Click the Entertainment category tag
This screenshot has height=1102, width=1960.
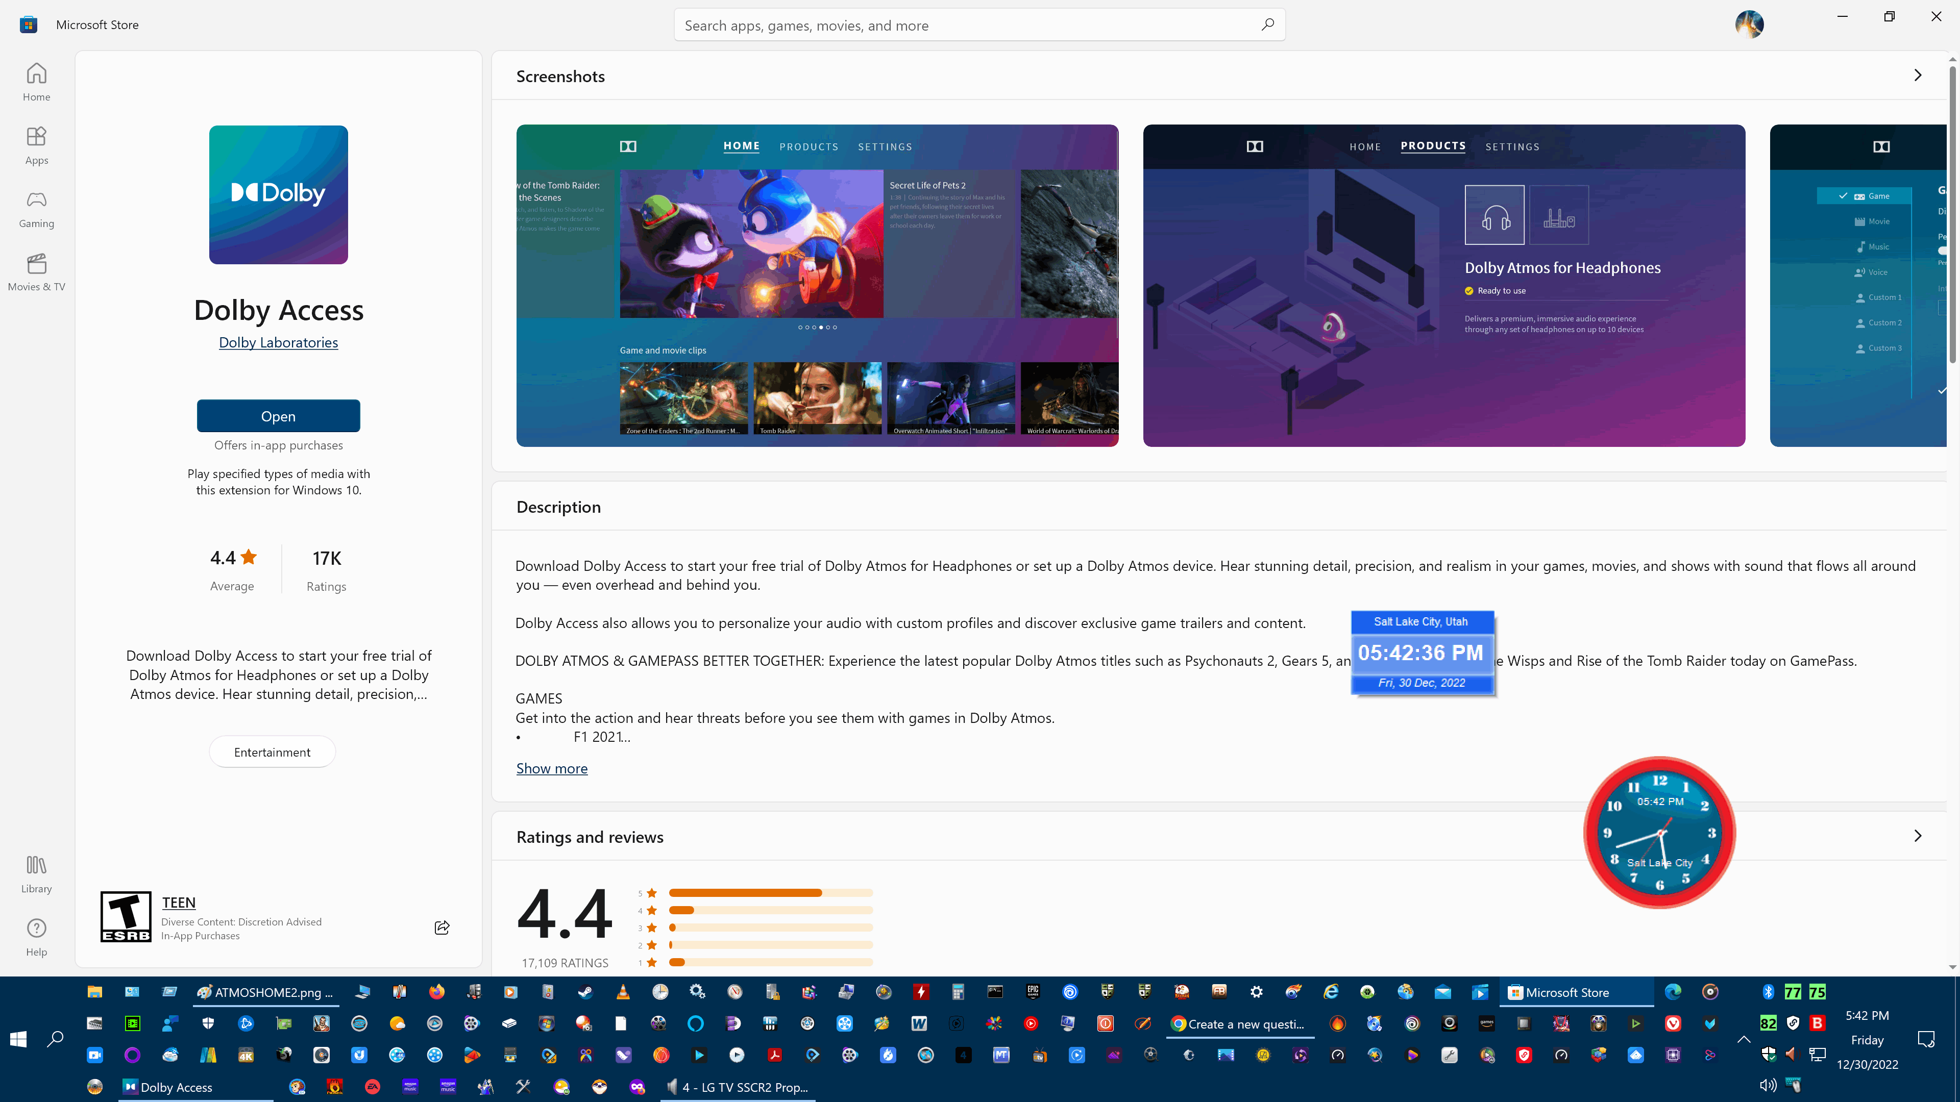click(x=272, y=751)
